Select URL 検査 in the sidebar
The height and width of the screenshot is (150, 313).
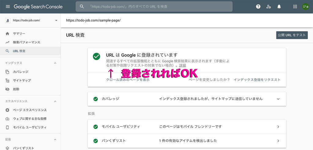pos(30,51)
